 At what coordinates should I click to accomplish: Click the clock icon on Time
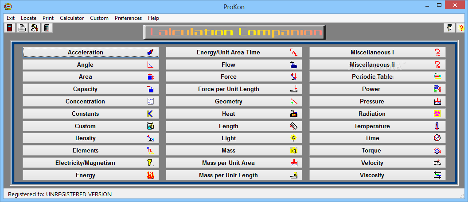pos(437,138)
